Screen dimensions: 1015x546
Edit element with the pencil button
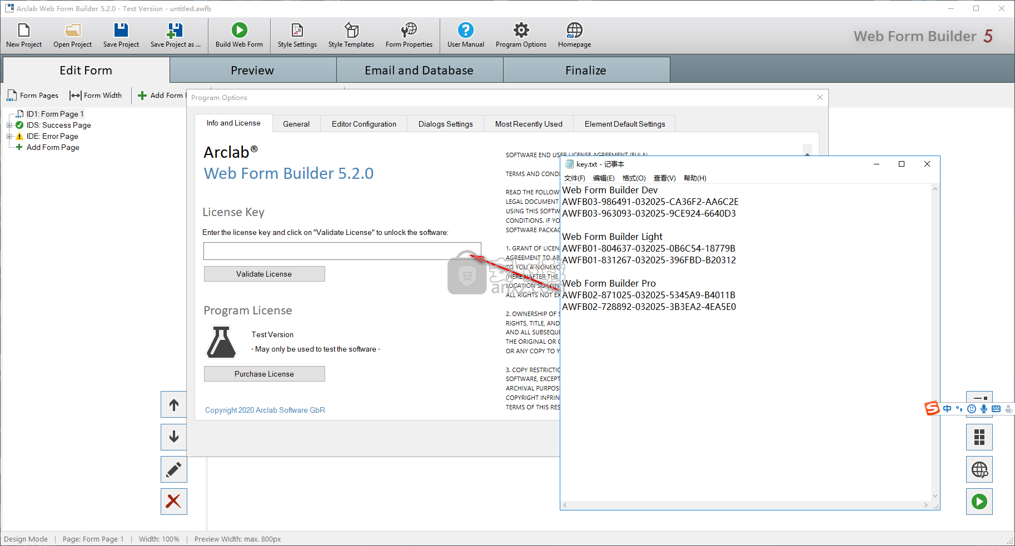tap(174, 469)
